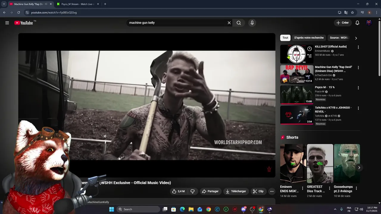Image resolution: width=381 pixels, height=214 pixels.
Task: Open File Explorer from the taskbar
Action: tap(191, 209)
